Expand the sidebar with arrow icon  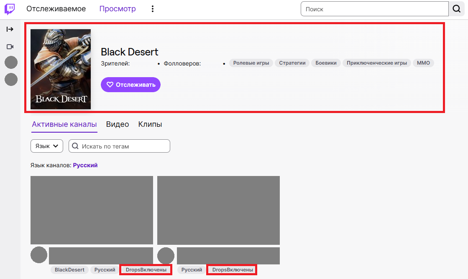10,29
